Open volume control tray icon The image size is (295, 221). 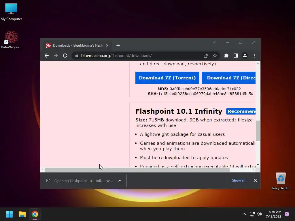coord(259,214)
